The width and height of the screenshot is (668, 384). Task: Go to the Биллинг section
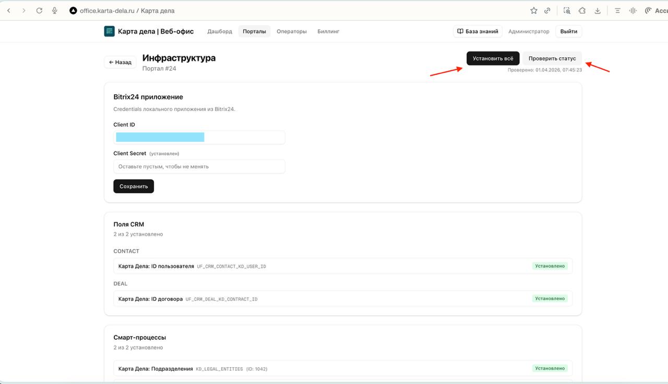point(328,31)
